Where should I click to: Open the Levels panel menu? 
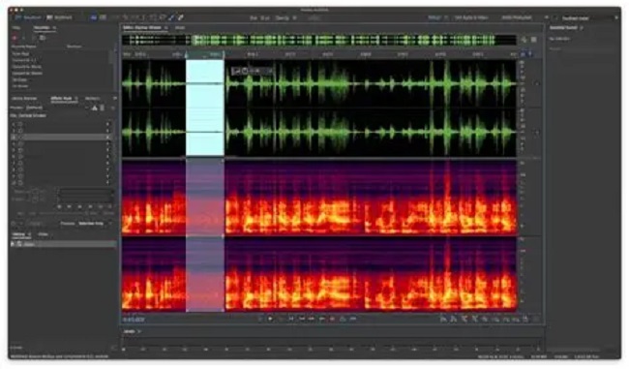tap(139, 331)
